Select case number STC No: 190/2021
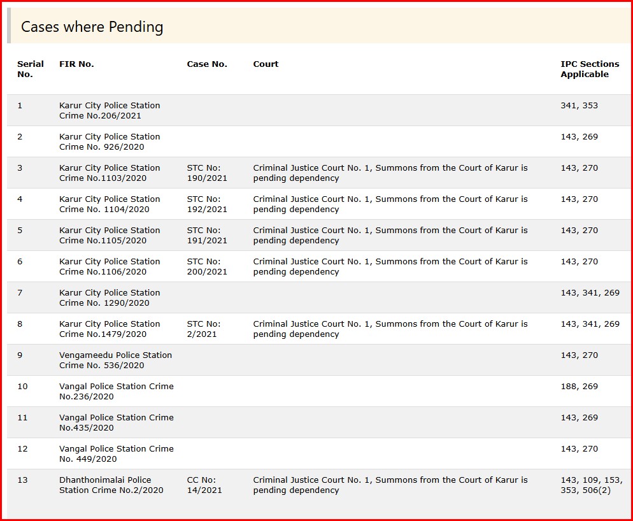The image size is (633, 521). click(x=207, y=173)
